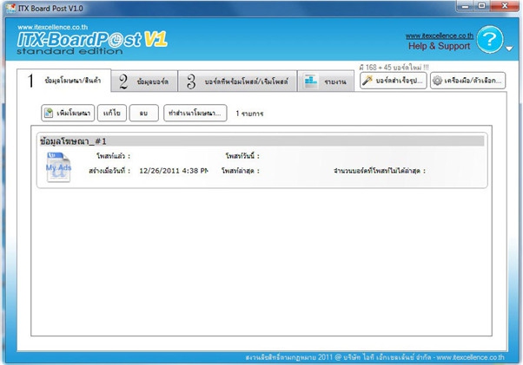Minimize the ITX Board Post window
This screenshot has height=365, width=523.
(466, 6)
